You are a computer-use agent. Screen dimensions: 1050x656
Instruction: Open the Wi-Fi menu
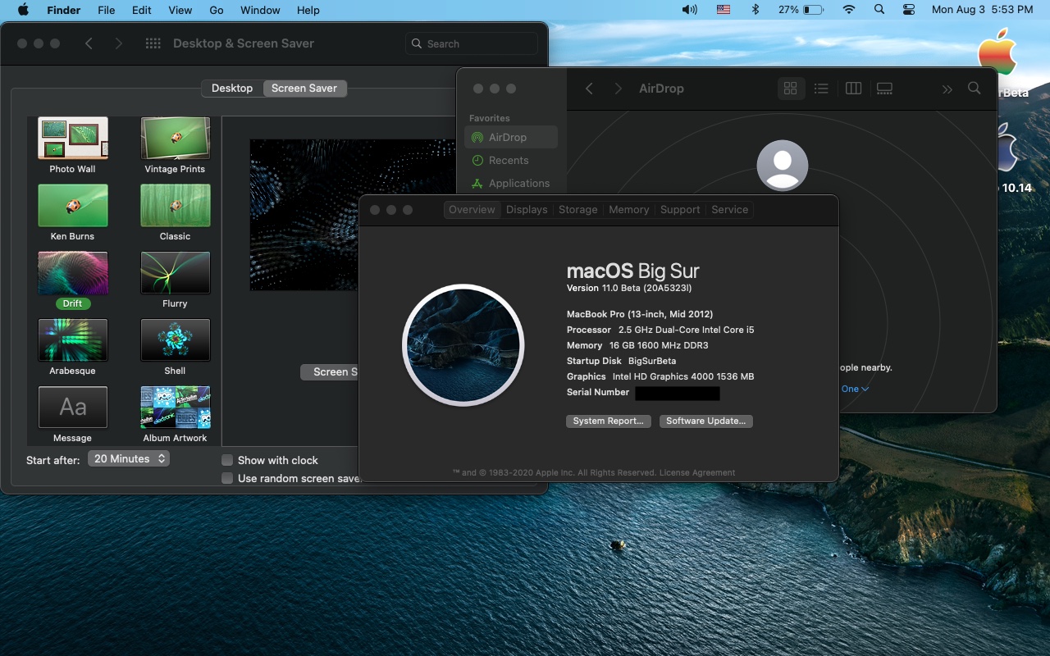coord(849,10)
